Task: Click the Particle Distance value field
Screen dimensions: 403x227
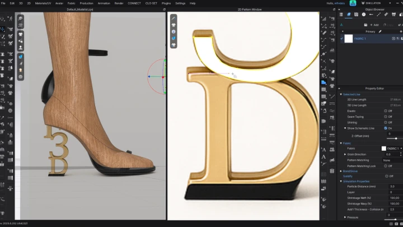Action: click(x=395, y=186)
